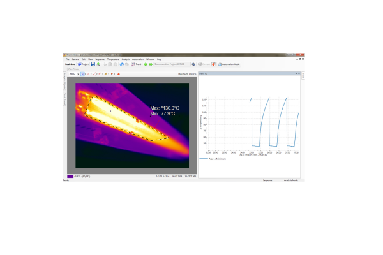Viewport: 383px width, 255px height.
Task: Open the Analysis menu
Action: point(125,59)
